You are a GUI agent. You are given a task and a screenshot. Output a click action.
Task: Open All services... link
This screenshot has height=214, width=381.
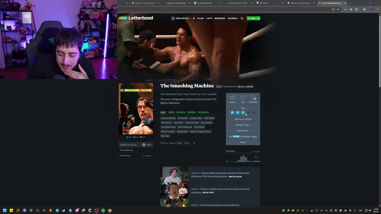pyautogui.click(x=126, y=155)
